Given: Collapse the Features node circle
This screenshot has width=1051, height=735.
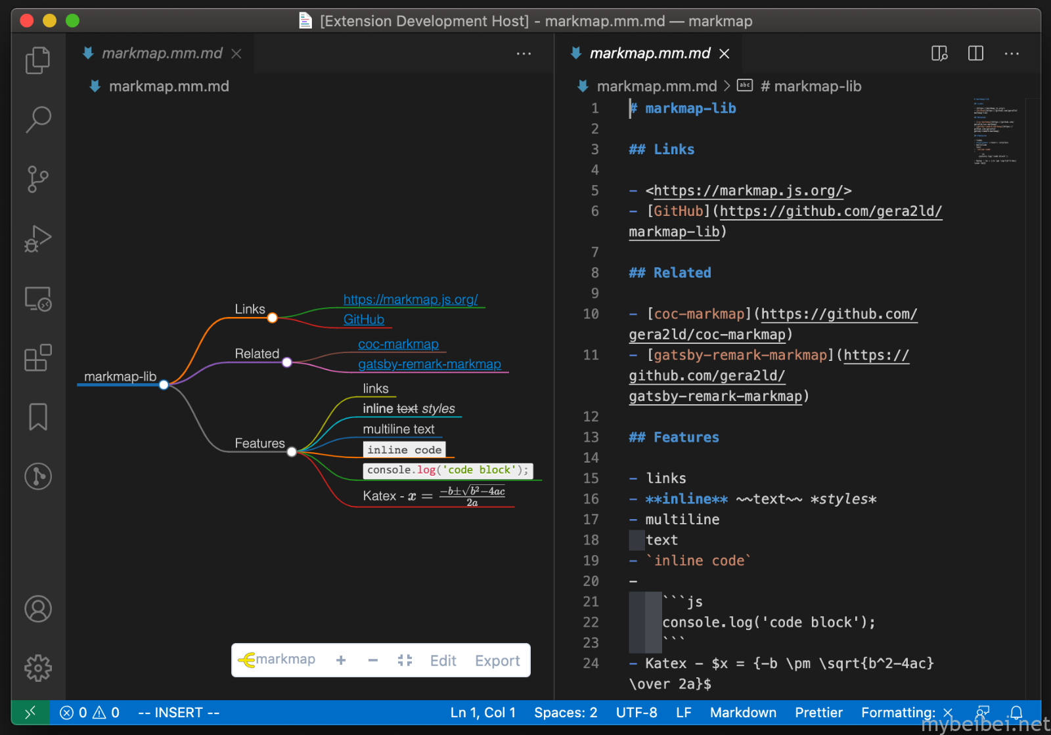Looking at the screenshot, I should [x=292, y=451].
